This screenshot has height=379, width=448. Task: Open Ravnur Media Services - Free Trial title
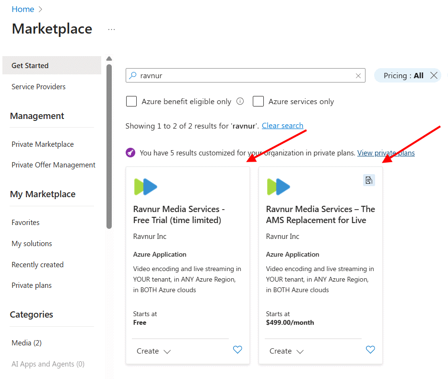(179, 214)
